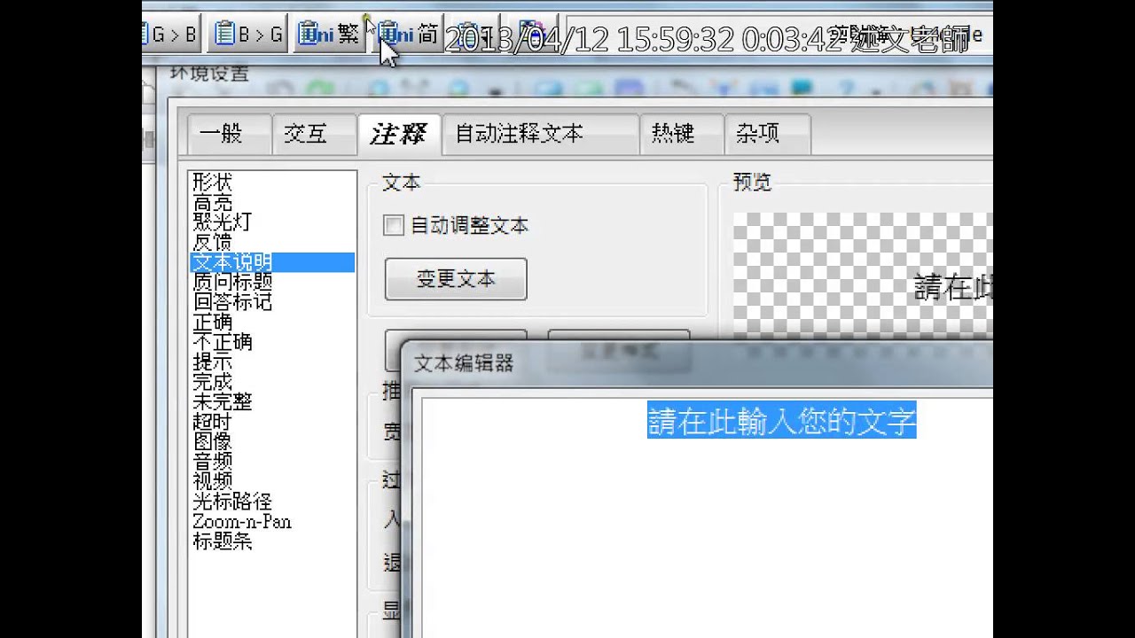The height and width of the screenshot is (638, 1135).
Task: Click the 文本编辑器 window title bar
Action: (x=698, y=363)
